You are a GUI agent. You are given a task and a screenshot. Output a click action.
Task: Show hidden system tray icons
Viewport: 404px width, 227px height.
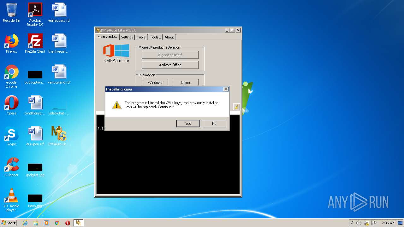[352, 223]
